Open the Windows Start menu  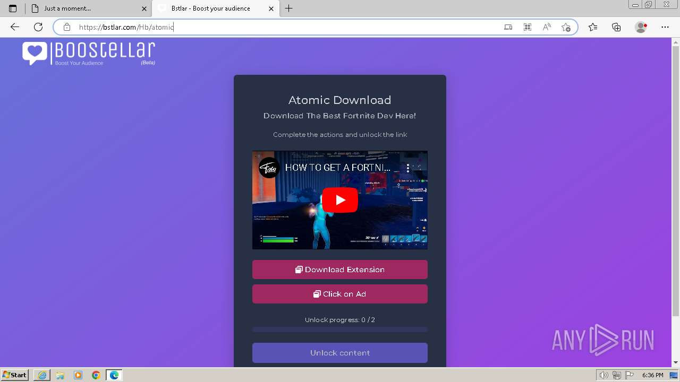click(14, 375)
